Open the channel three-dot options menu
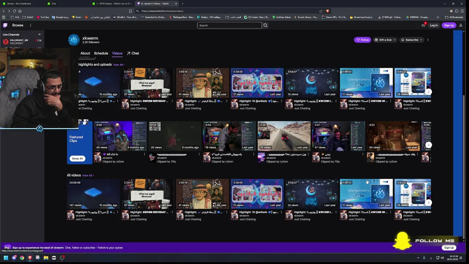The width and height of the screenshot is (469, 264). (x=428, y=40)
